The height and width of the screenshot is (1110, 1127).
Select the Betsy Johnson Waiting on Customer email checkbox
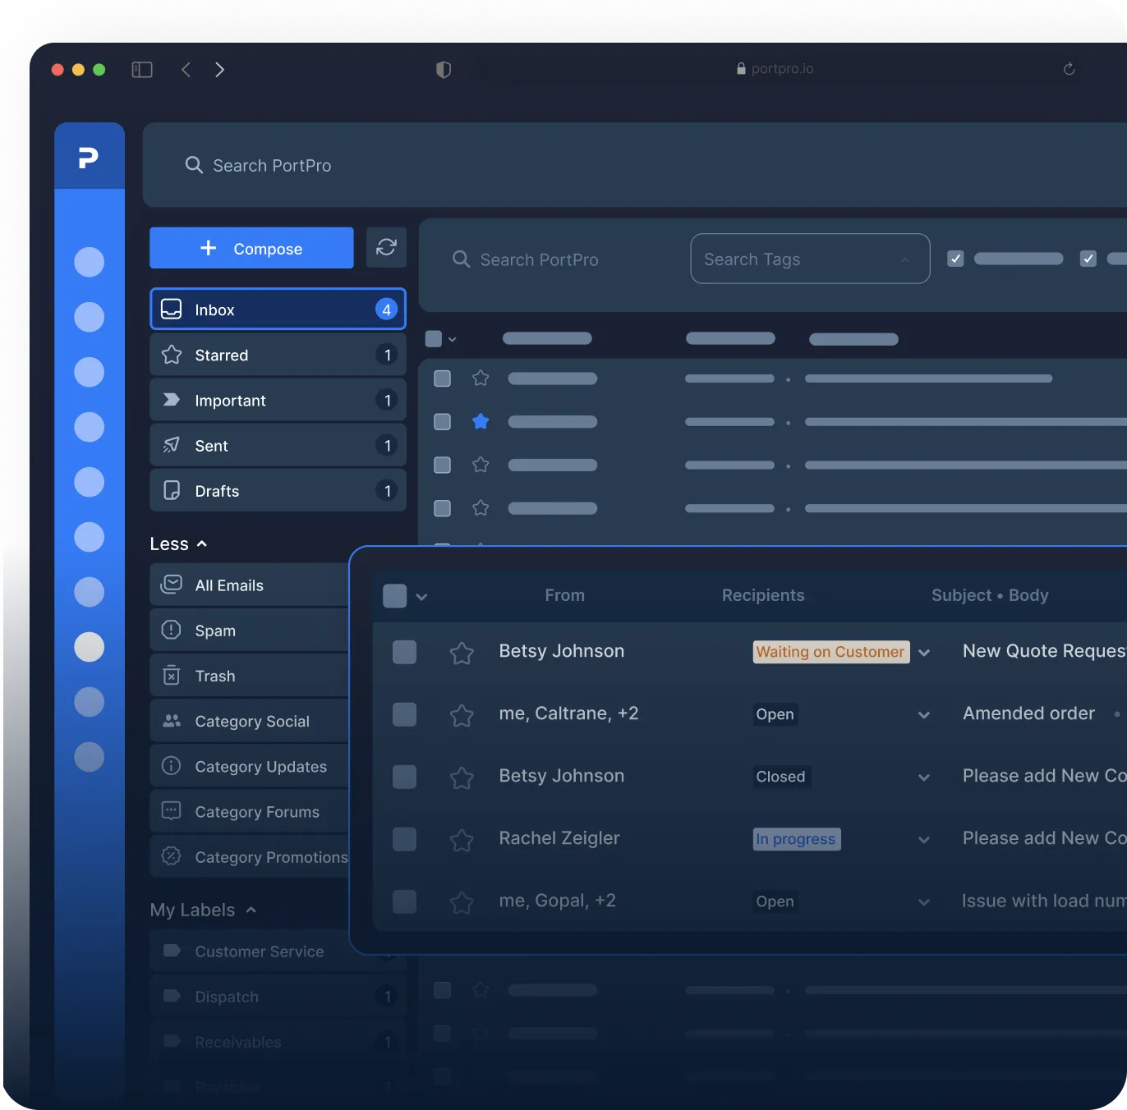(404, 652)
